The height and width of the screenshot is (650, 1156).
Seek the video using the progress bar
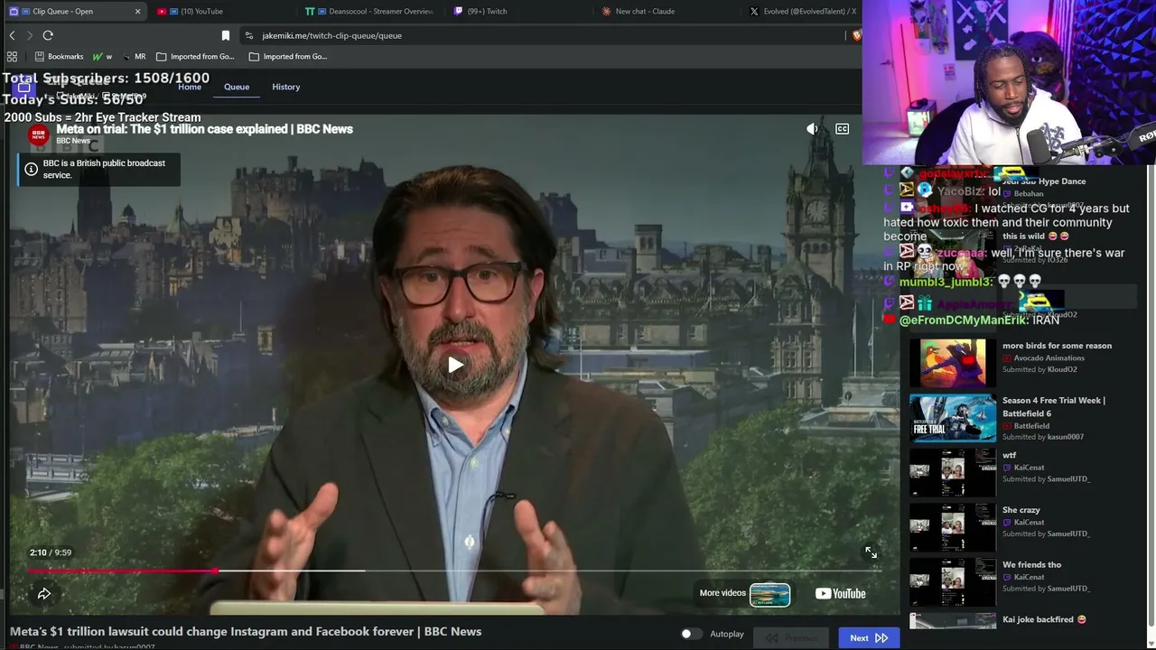tap(454, 571)
